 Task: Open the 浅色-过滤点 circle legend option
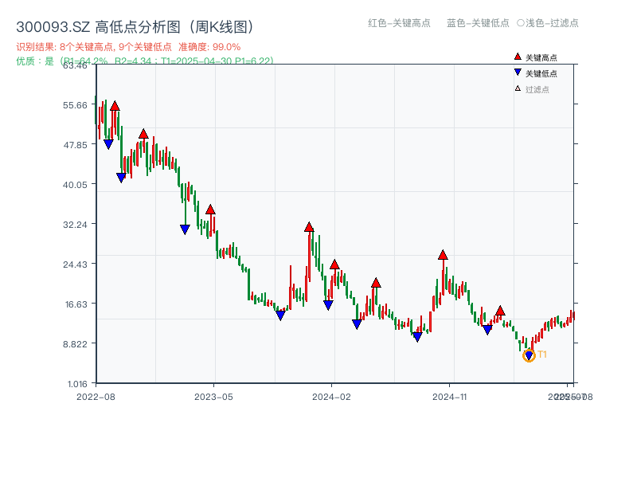pyautogui.click(x=551, y=24)
